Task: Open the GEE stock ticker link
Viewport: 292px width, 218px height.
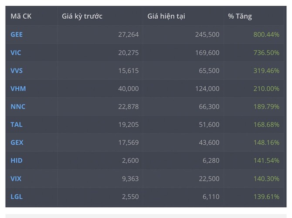Action: click(x=16, y=34)
